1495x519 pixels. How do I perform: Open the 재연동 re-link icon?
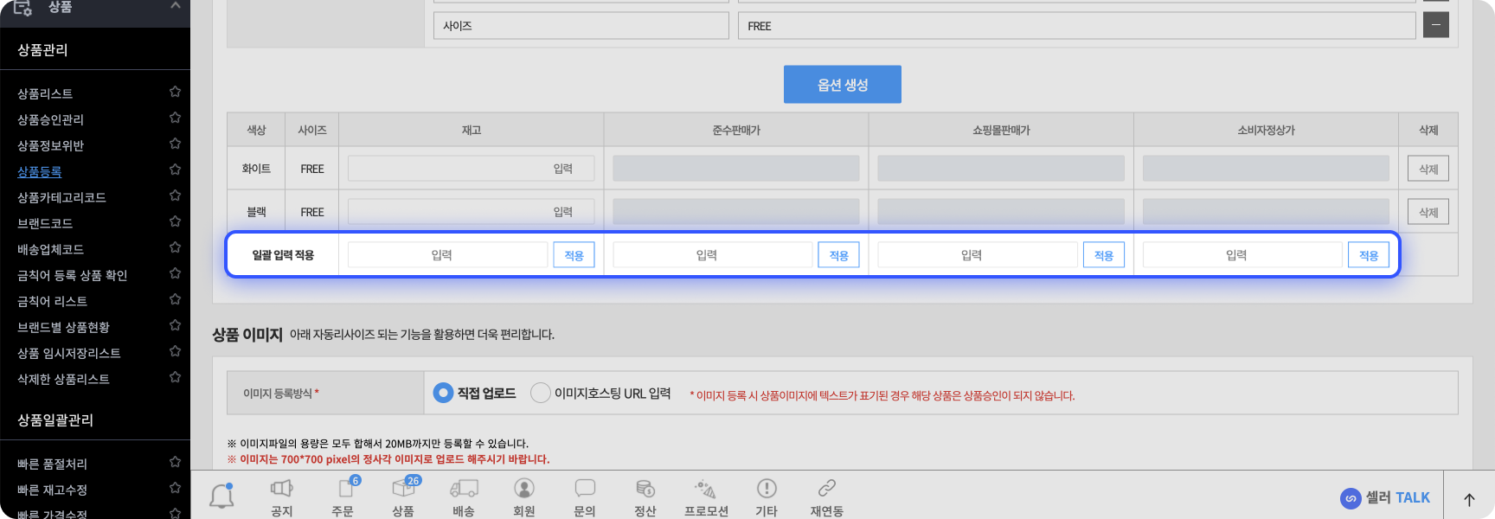pos(827,490)
